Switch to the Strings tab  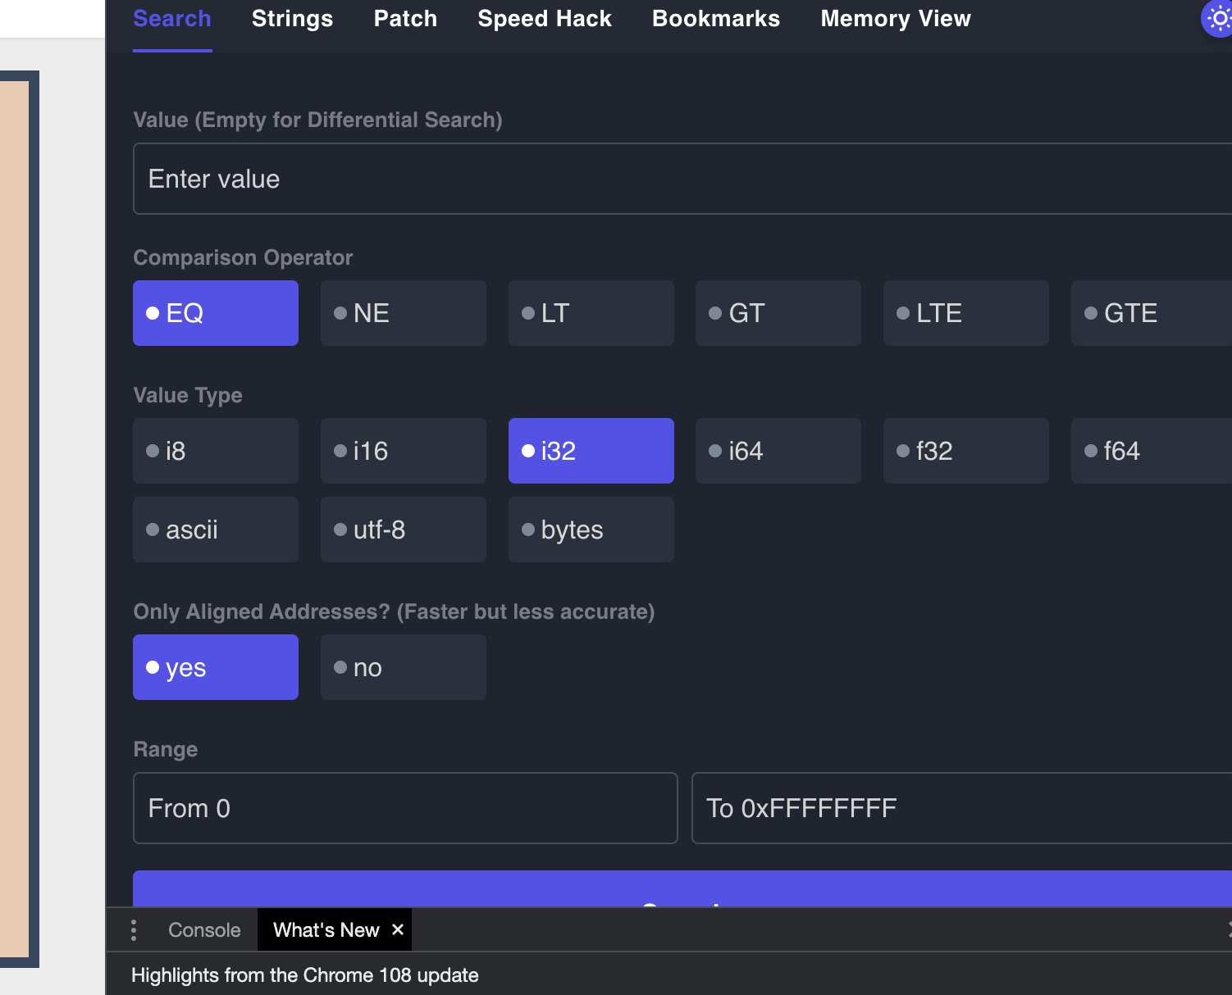click(292, 19)
